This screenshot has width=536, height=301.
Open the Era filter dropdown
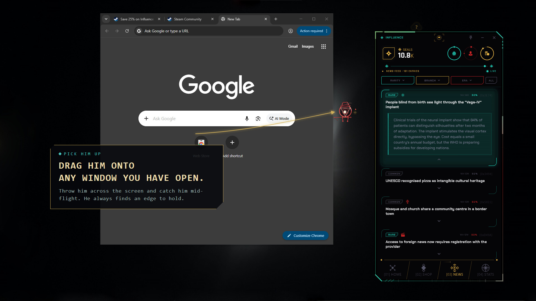(x=467, y=80)
